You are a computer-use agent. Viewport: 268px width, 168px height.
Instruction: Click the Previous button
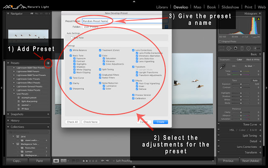tap(228, 161)
